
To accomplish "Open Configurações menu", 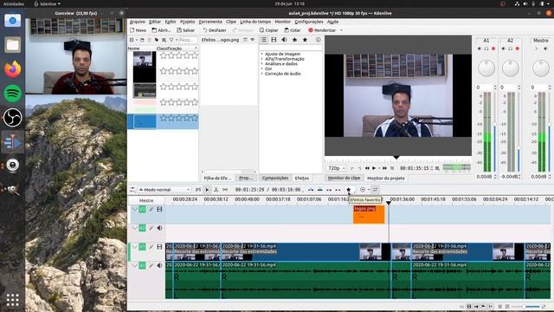I will point(309,22).
